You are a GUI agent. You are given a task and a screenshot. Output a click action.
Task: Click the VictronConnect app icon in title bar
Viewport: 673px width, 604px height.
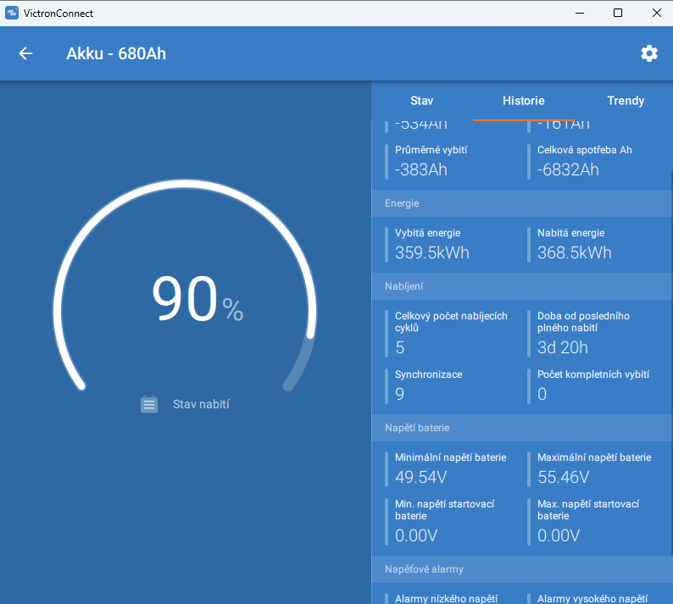click(12, 13)
